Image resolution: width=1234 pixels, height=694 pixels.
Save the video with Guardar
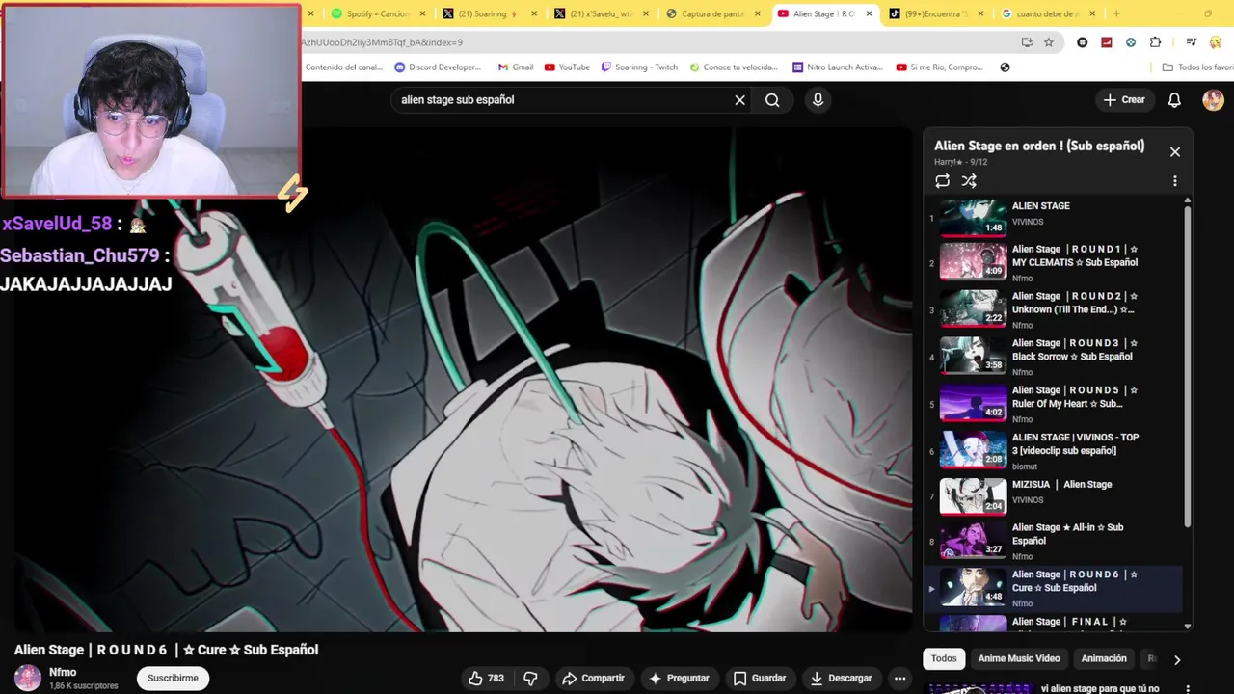click(x=760, y=679)
